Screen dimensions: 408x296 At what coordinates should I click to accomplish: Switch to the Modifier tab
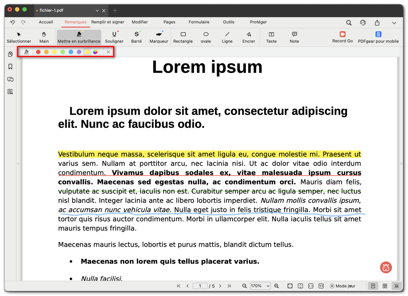coord(140,22)
